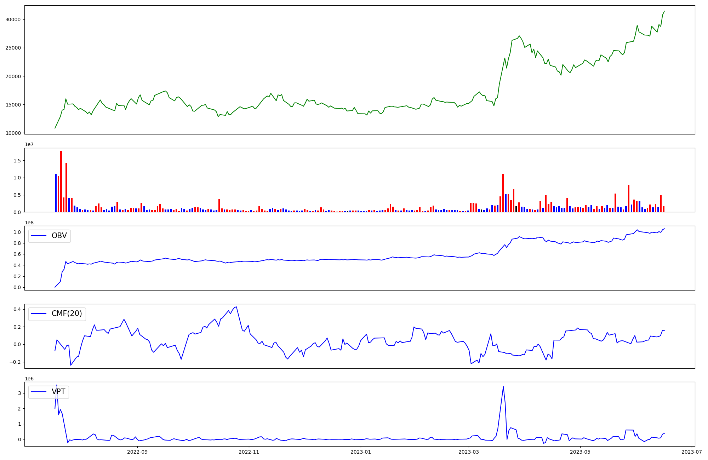
Task: Click the 0.5 tick on volume axis
Action: coord(18,195)
